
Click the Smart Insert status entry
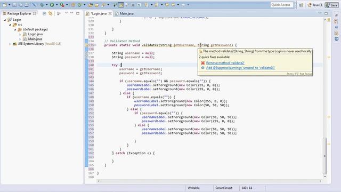[x=224, y=188]
